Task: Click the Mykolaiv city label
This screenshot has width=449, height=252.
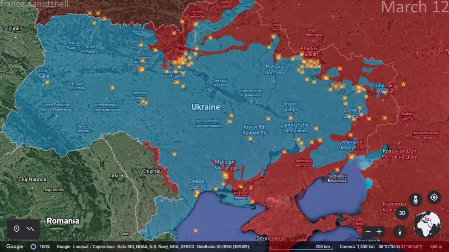Action: point(225,165)
